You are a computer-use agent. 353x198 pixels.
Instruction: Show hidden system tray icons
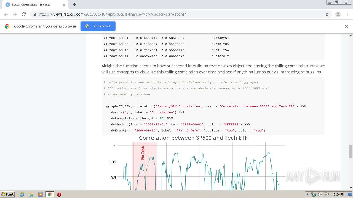tap(307, 194)
